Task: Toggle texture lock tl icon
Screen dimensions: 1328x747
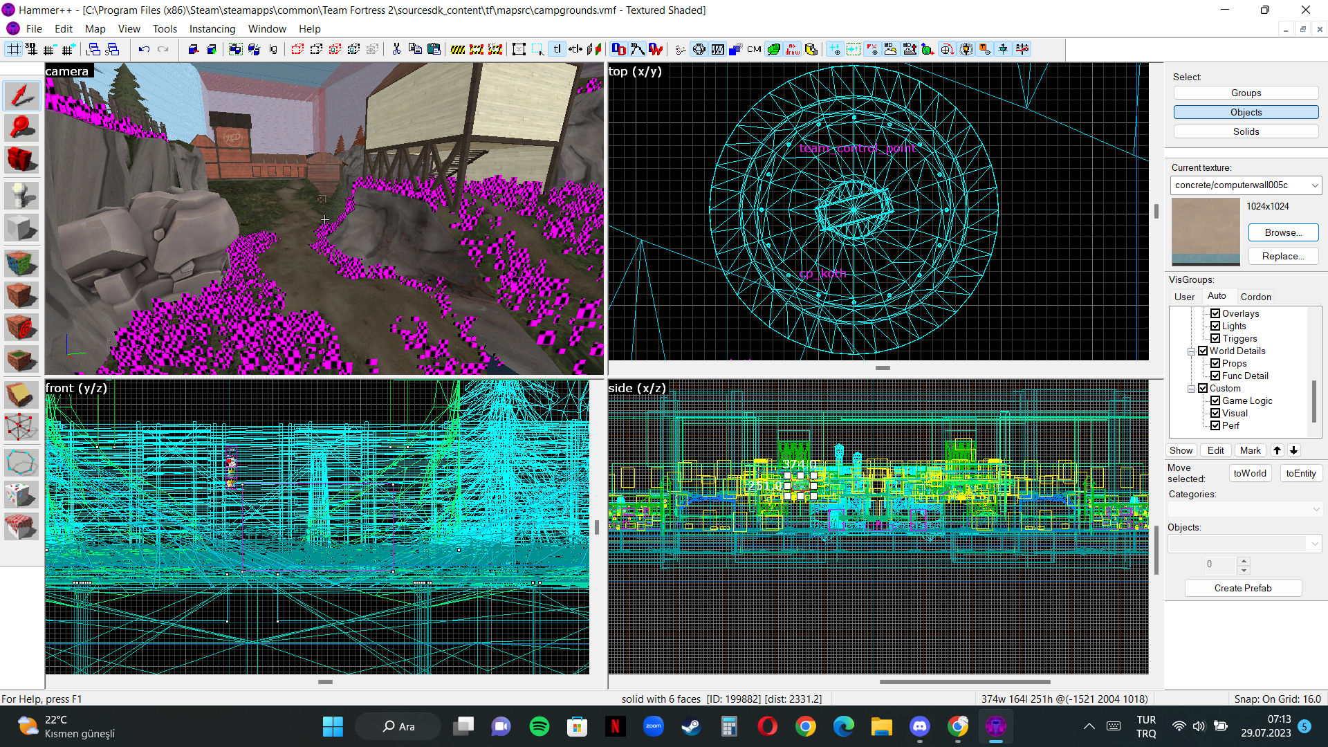Action: [x=557, y=49]
